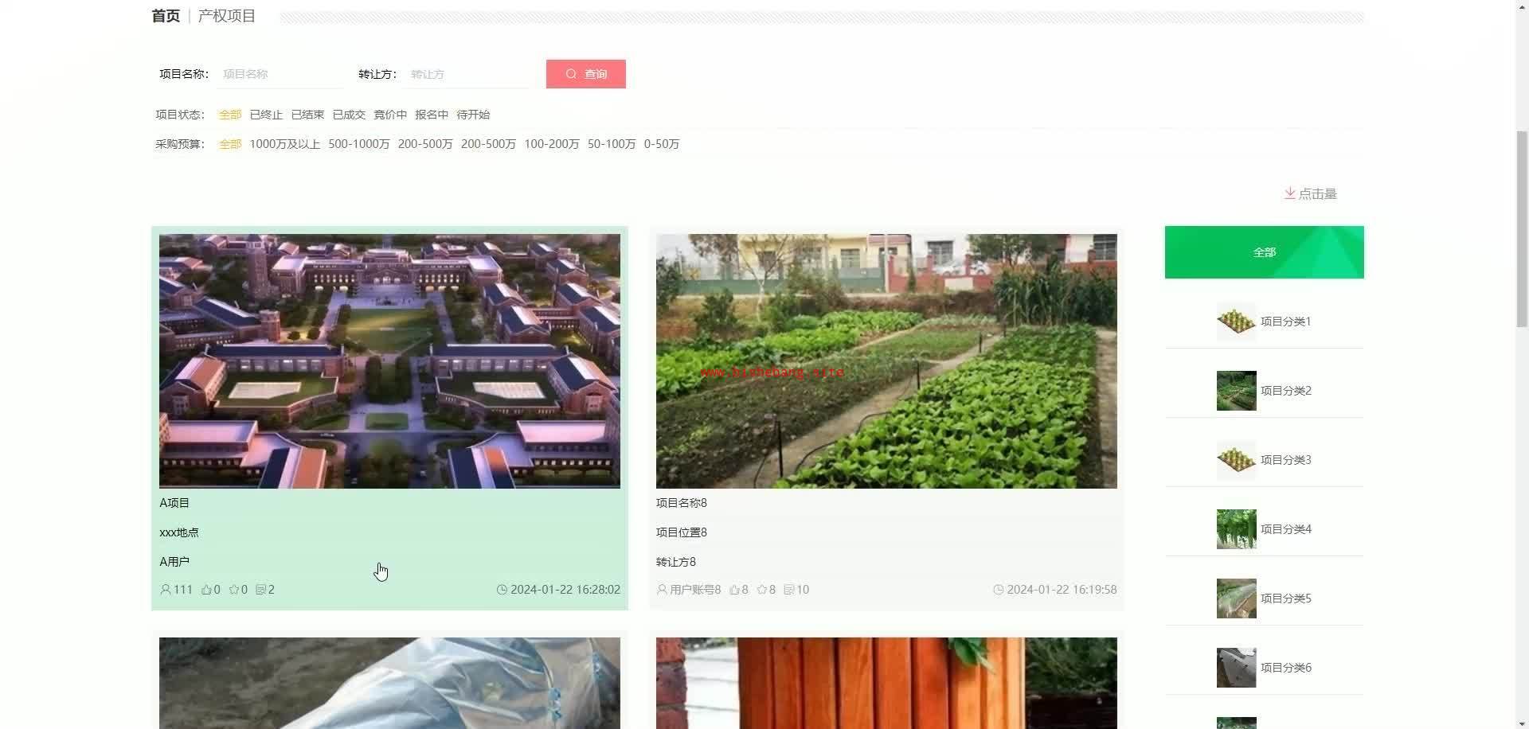Click the 2024-01-22 16:19:58 timestamp

point(1062,590)
